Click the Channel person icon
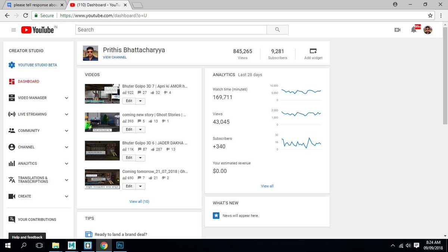Viewport: 448px width, 252px height. click(x=12, y=147)
